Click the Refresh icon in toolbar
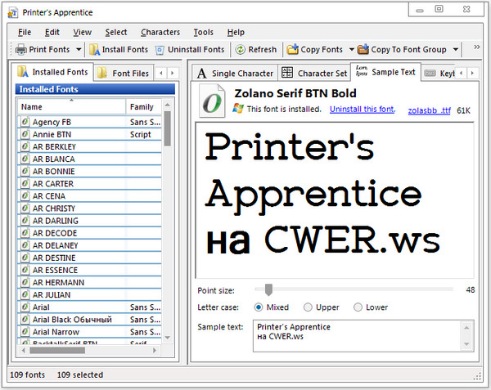Screen dimensions: 491x390 241,50
